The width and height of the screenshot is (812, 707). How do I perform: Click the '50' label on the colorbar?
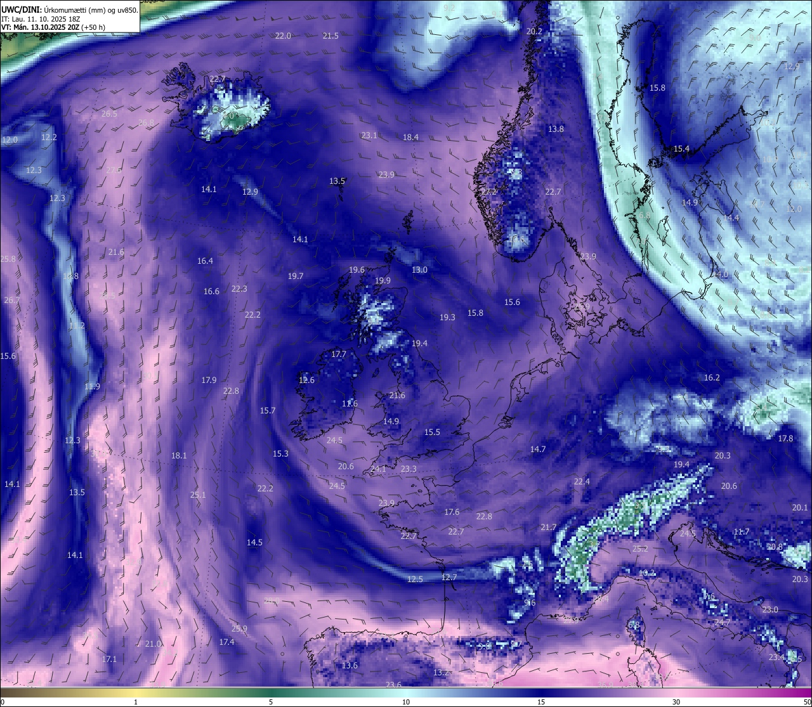[807, 702]
